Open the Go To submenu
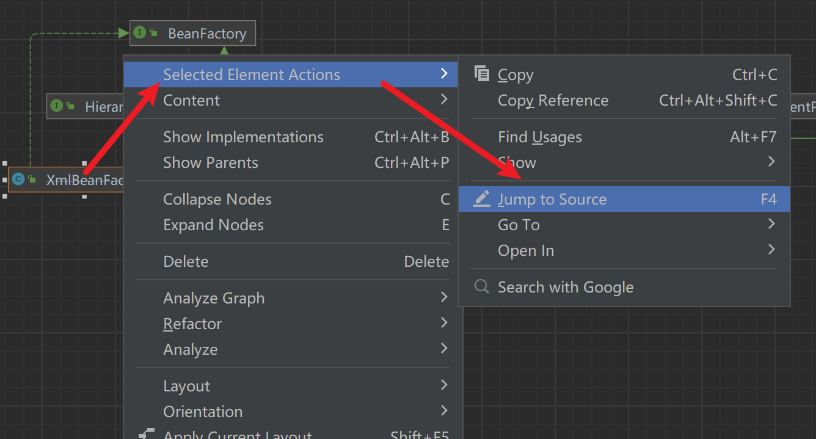 coord(771,224)
